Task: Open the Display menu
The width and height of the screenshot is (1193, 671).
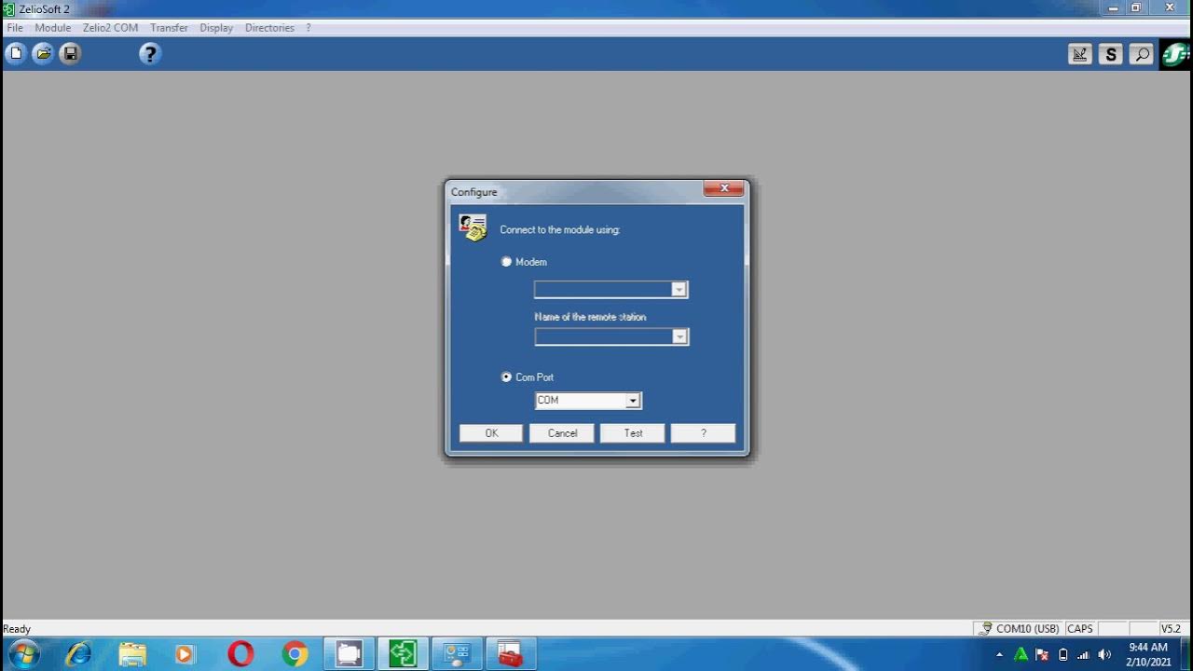Action: click(216, 28)
